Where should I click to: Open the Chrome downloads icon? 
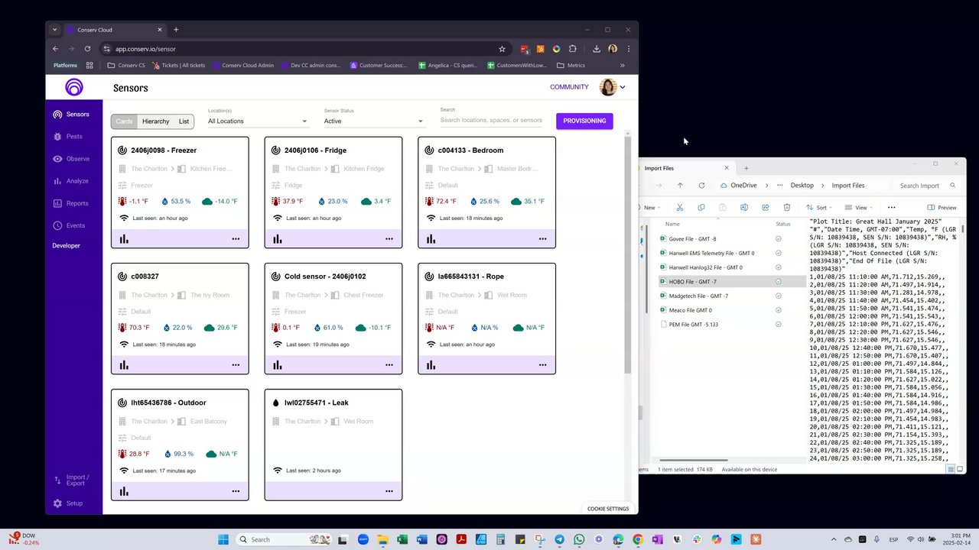[x=596, y=49]
